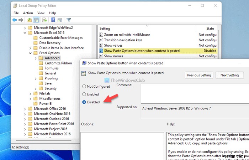
Task: Expand the Microsoft Outlook 2016 node
Action: [x=25, y=119]
